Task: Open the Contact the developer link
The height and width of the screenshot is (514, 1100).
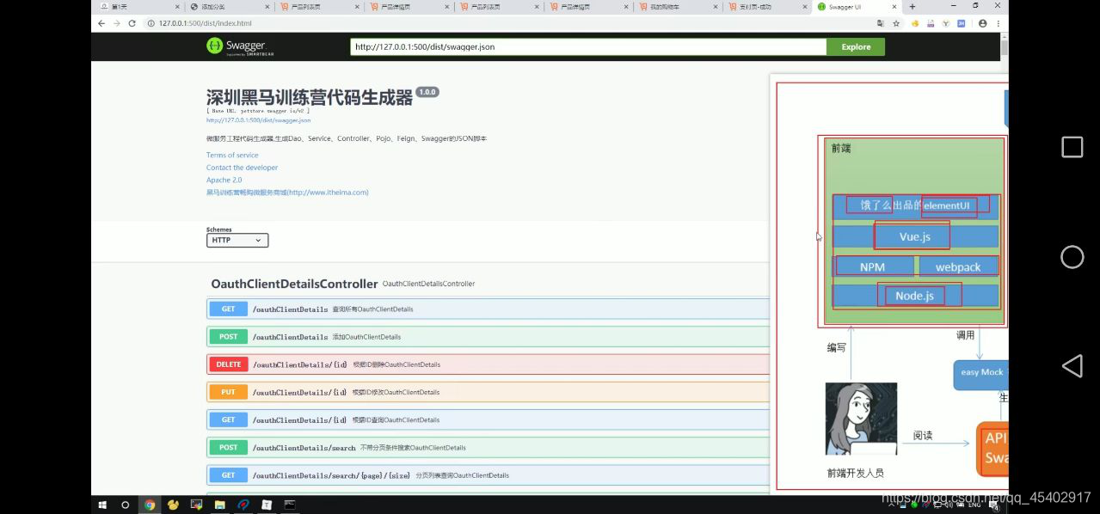Action: pos(242,168)
